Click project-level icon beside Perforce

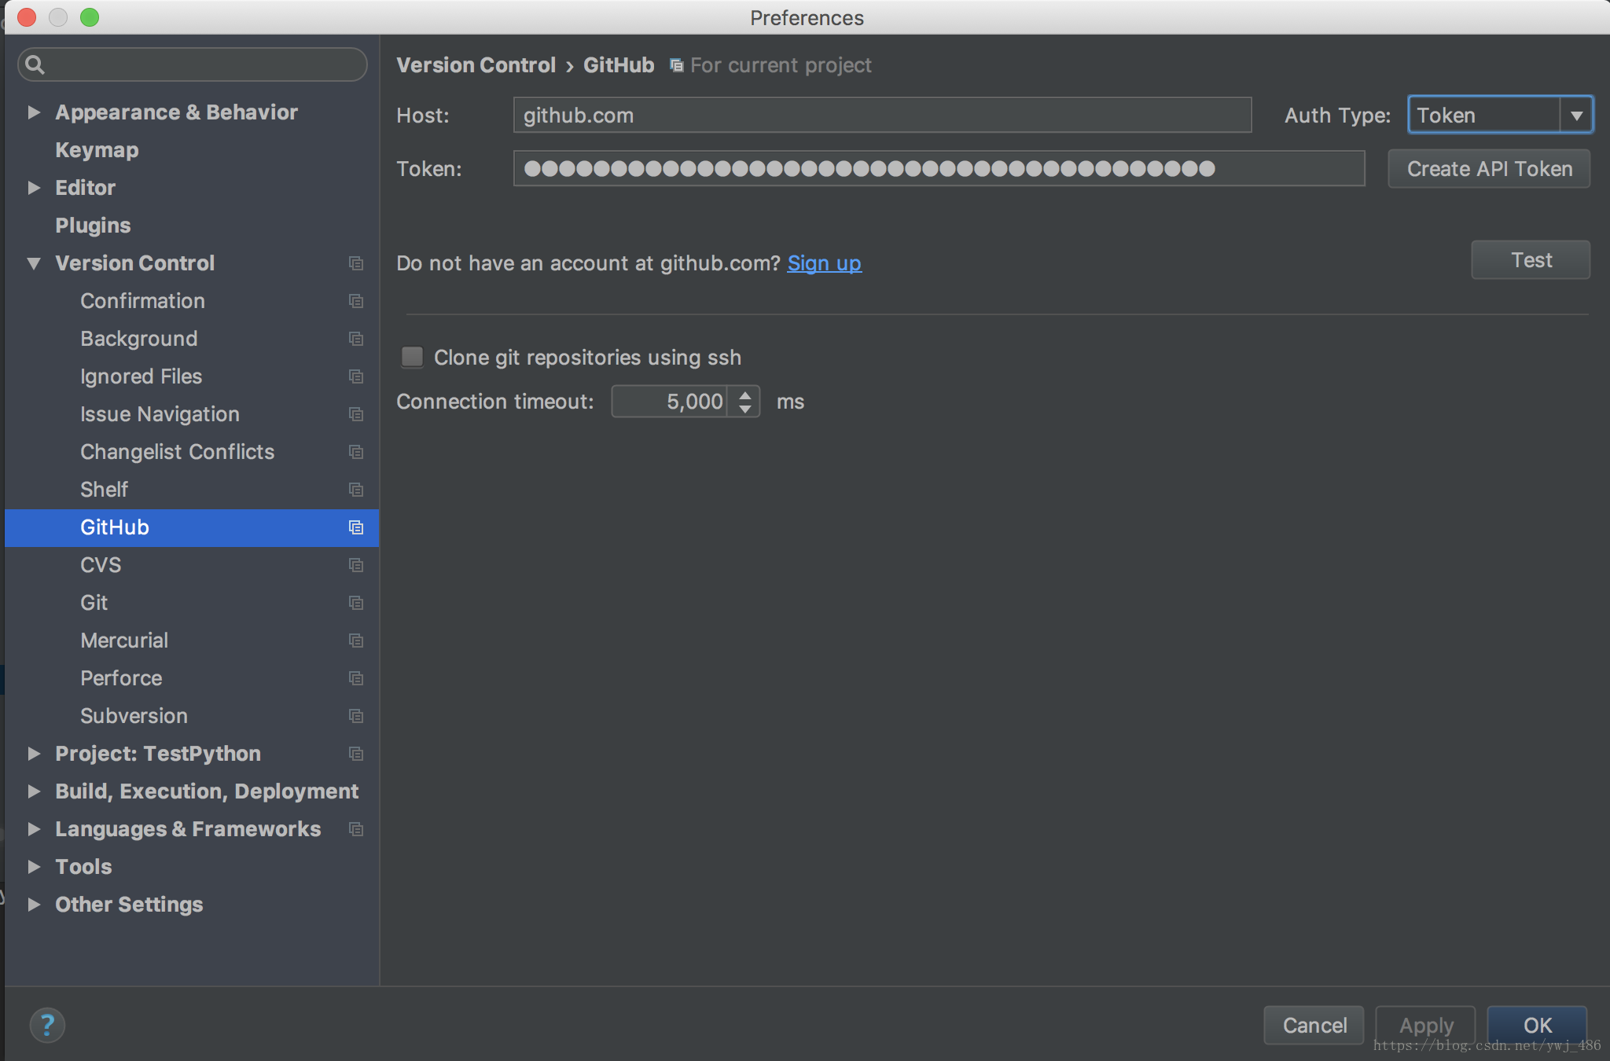tap(356, 678)
